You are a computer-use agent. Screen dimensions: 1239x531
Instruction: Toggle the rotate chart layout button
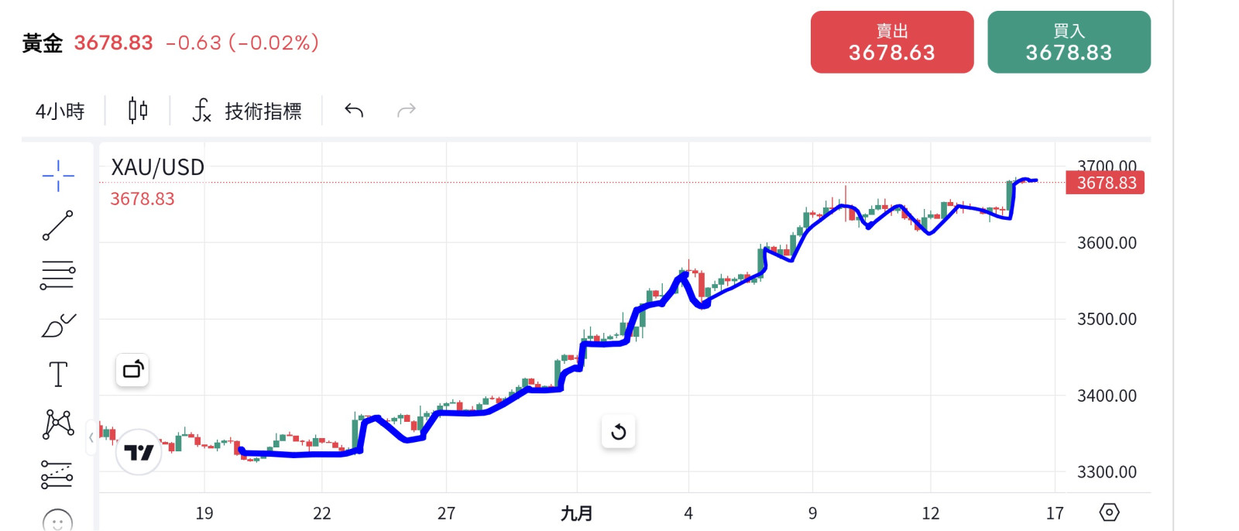(132, 370)
